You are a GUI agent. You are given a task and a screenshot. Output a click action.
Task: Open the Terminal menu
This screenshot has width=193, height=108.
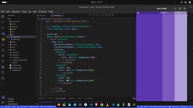(x=43, y=12)
